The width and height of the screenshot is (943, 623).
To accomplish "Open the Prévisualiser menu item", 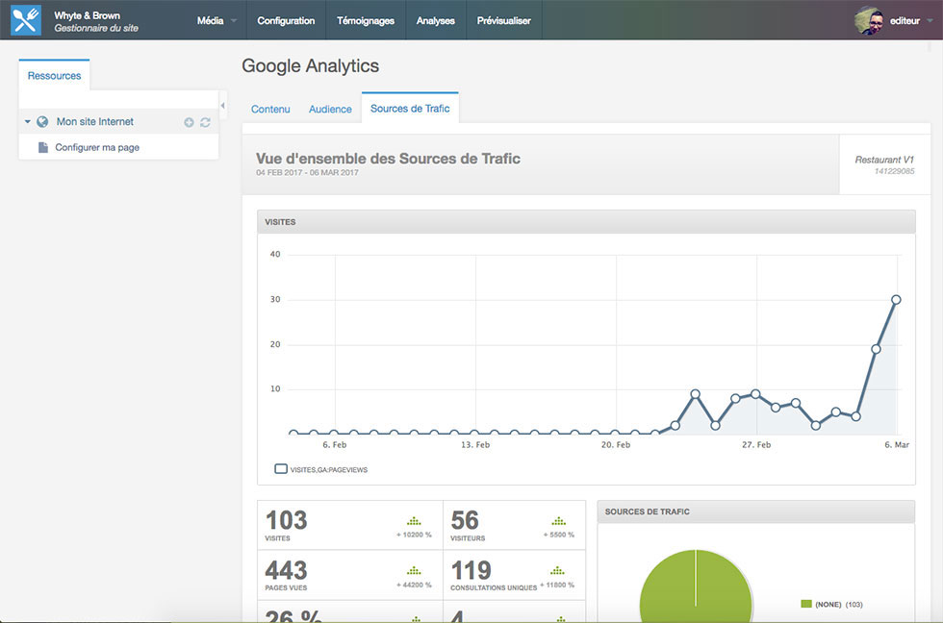I will (x=503, y=20).
